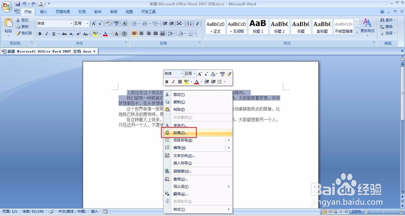405x216 pixels.
Task: Click the ribbon Grow Font icon
Action: 94,24
